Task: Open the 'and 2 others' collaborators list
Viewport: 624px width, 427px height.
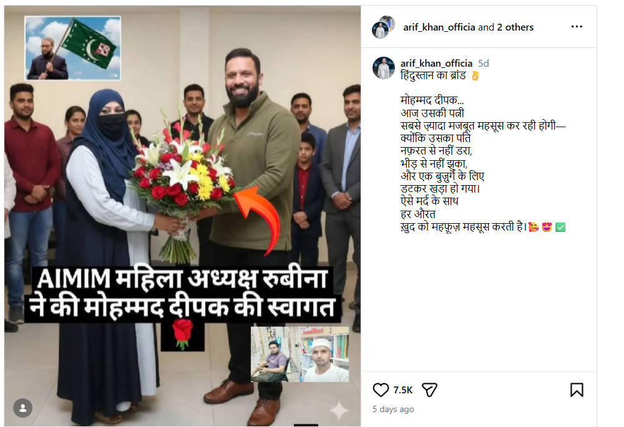Action: (x=506, y=27)
